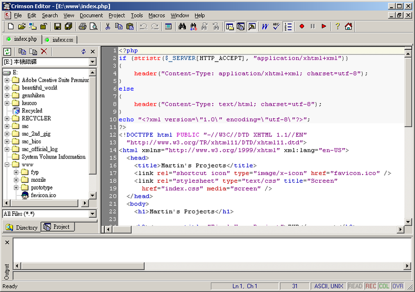This screenshot has width=415, height=292.
Task: Print the current document
Action: 82,26
